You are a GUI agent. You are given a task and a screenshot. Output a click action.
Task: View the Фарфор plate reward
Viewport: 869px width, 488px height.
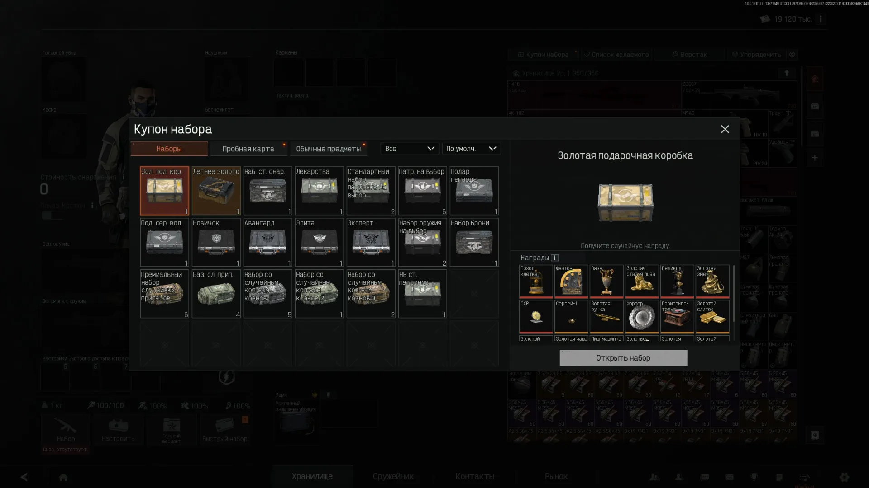click(x=642, y=317)
